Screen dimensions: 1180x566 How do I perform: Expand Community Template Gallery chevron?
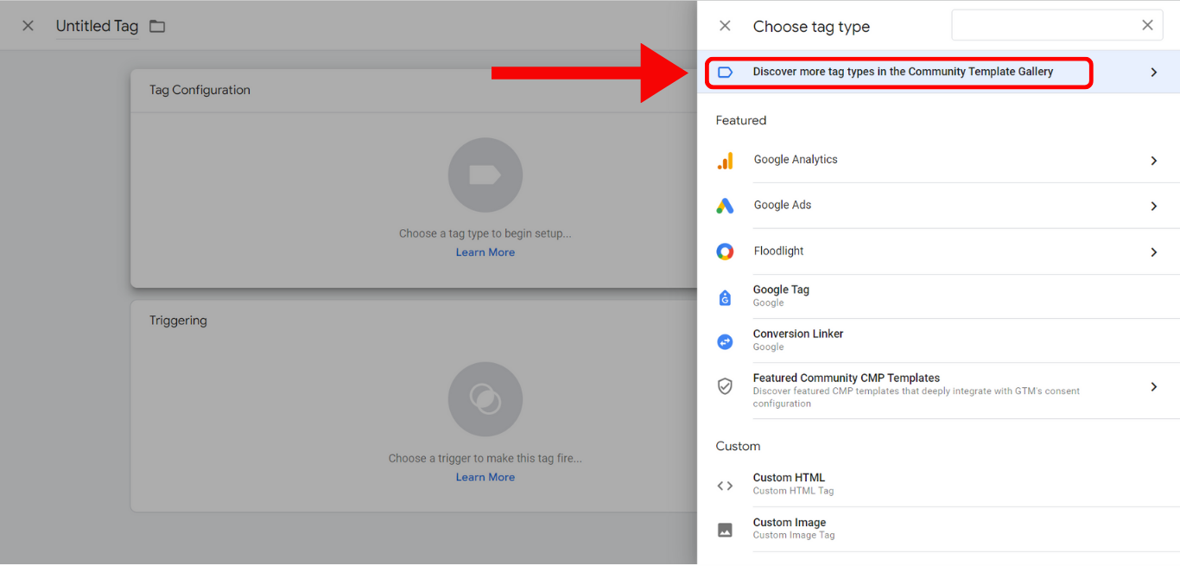1154,73
